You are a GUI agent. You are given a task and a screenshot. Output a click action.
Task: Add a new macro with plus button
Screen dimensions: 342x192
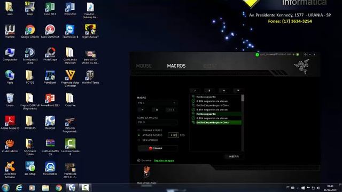[x=143, y=110]
